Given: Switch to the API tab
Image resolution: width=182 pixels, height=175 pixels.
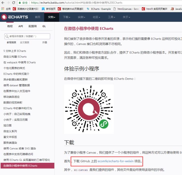Looking at the screenshot, I should [x=21, y=26].
